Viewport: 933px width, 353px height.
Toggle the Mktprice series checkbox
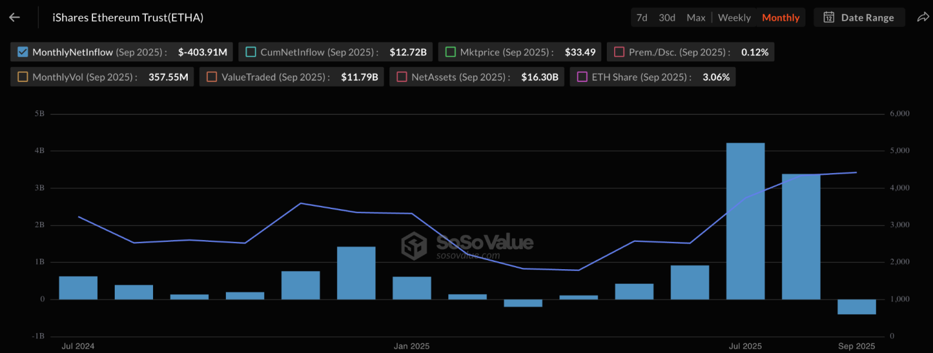(x=451, y=52)
